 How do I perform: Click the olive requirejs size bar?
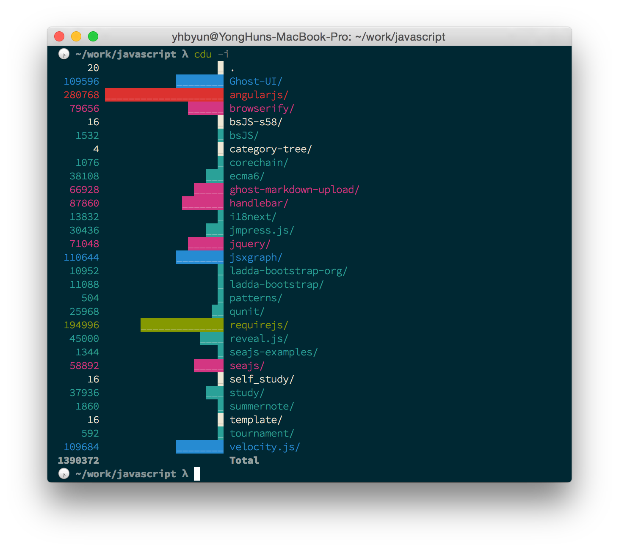(182, 325)
